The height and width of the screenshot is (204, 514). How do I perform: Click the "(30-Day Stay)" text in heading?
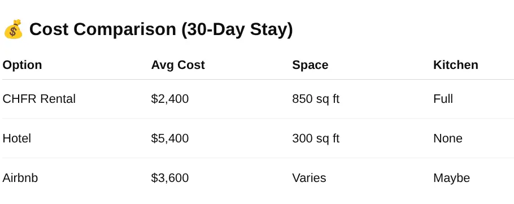coord(237,30)
